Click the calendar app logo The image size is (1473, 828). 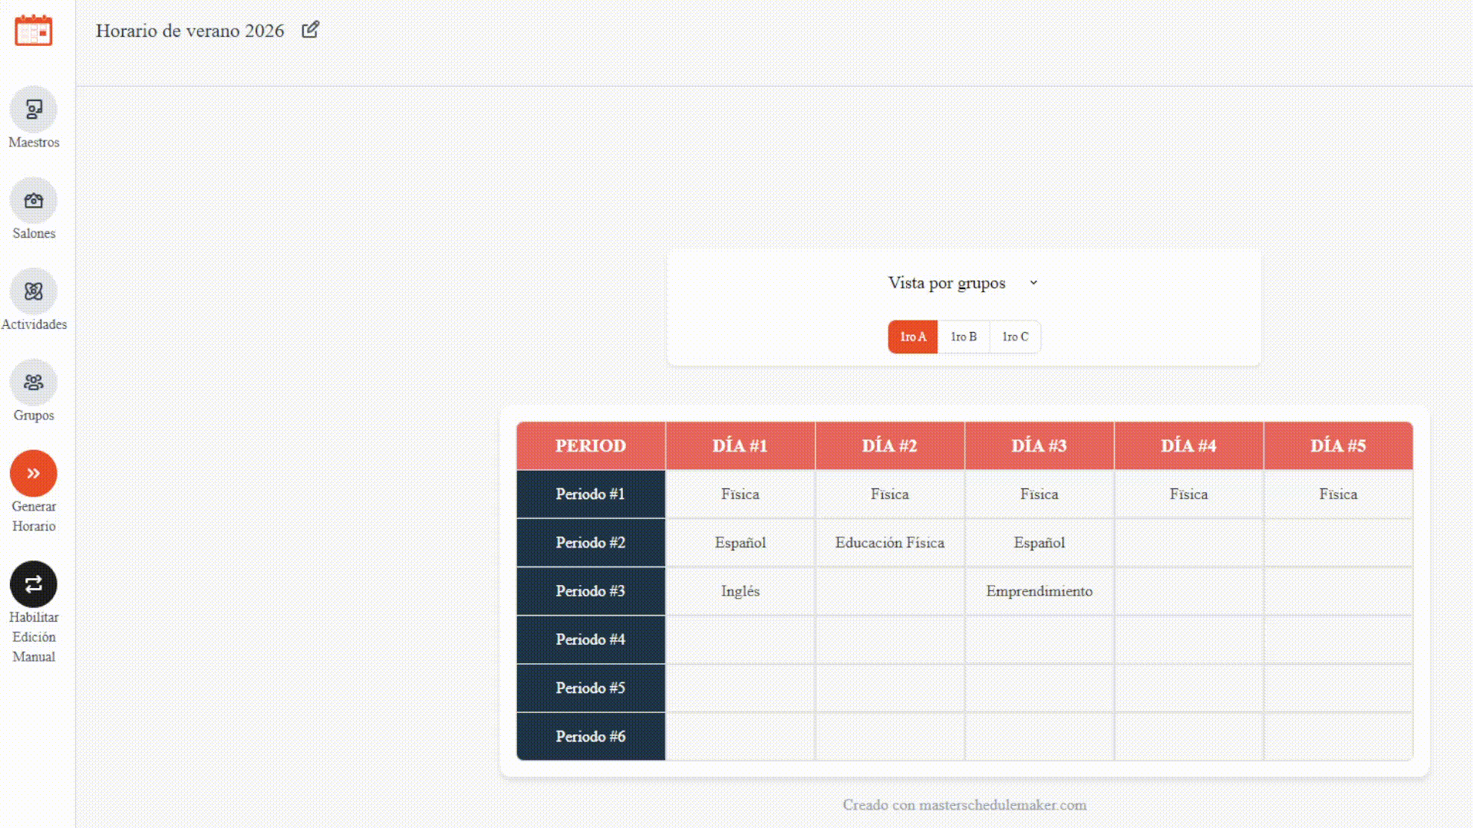[x=32, y=31]
